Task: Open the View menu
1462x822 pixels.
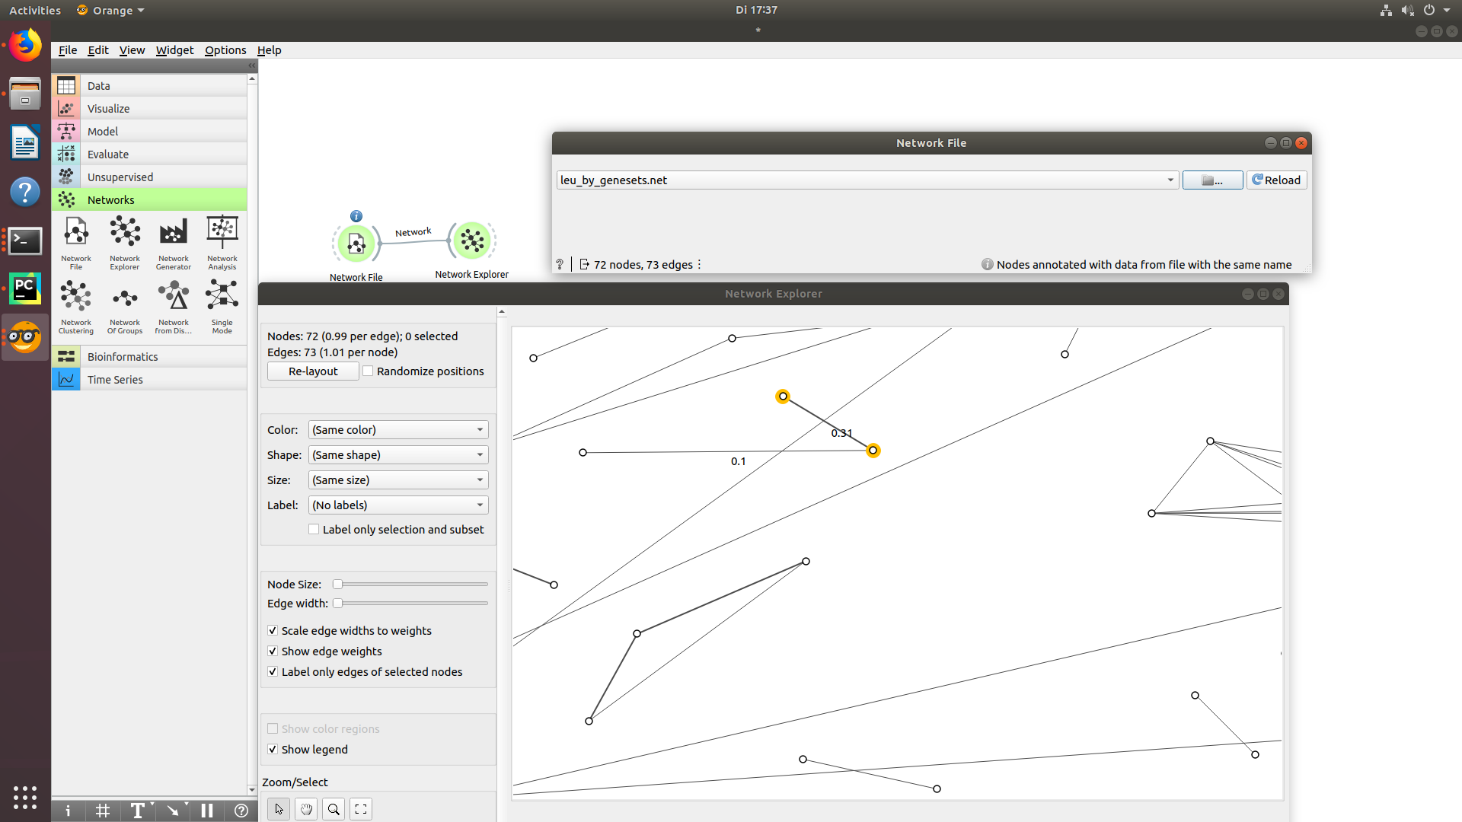Action: (x=132, y=50)
